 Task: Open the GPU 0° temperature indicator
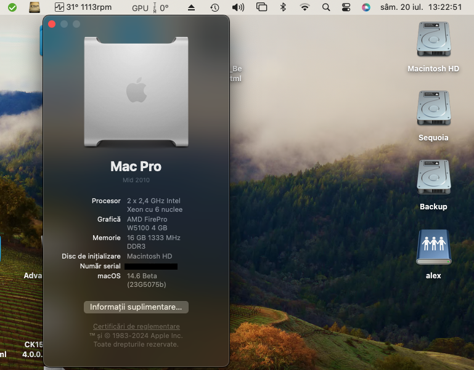(150, 7)
